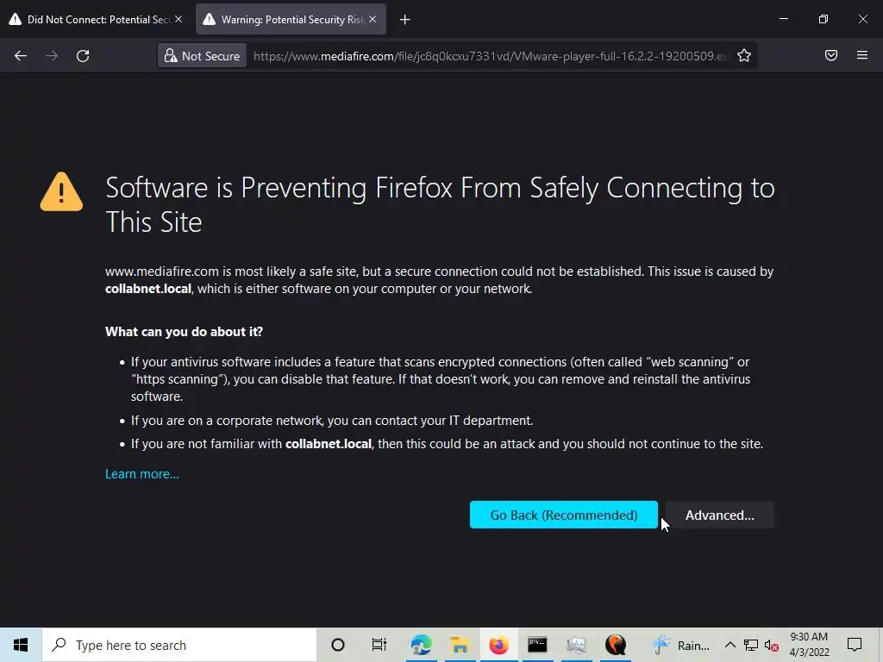Open Cortana from the taskbar circle icon
Screen dimensions: 883x662
coord(338,645)
